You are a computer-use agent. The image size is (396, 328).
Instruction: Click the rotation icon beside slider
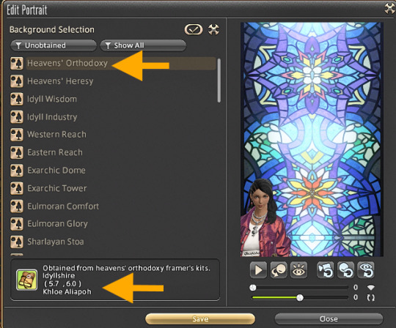(x=370, y=298)
